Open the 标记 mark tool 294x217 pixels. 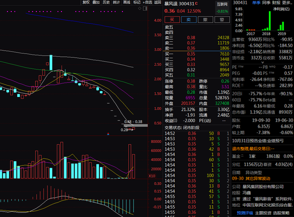click(137, 2)
